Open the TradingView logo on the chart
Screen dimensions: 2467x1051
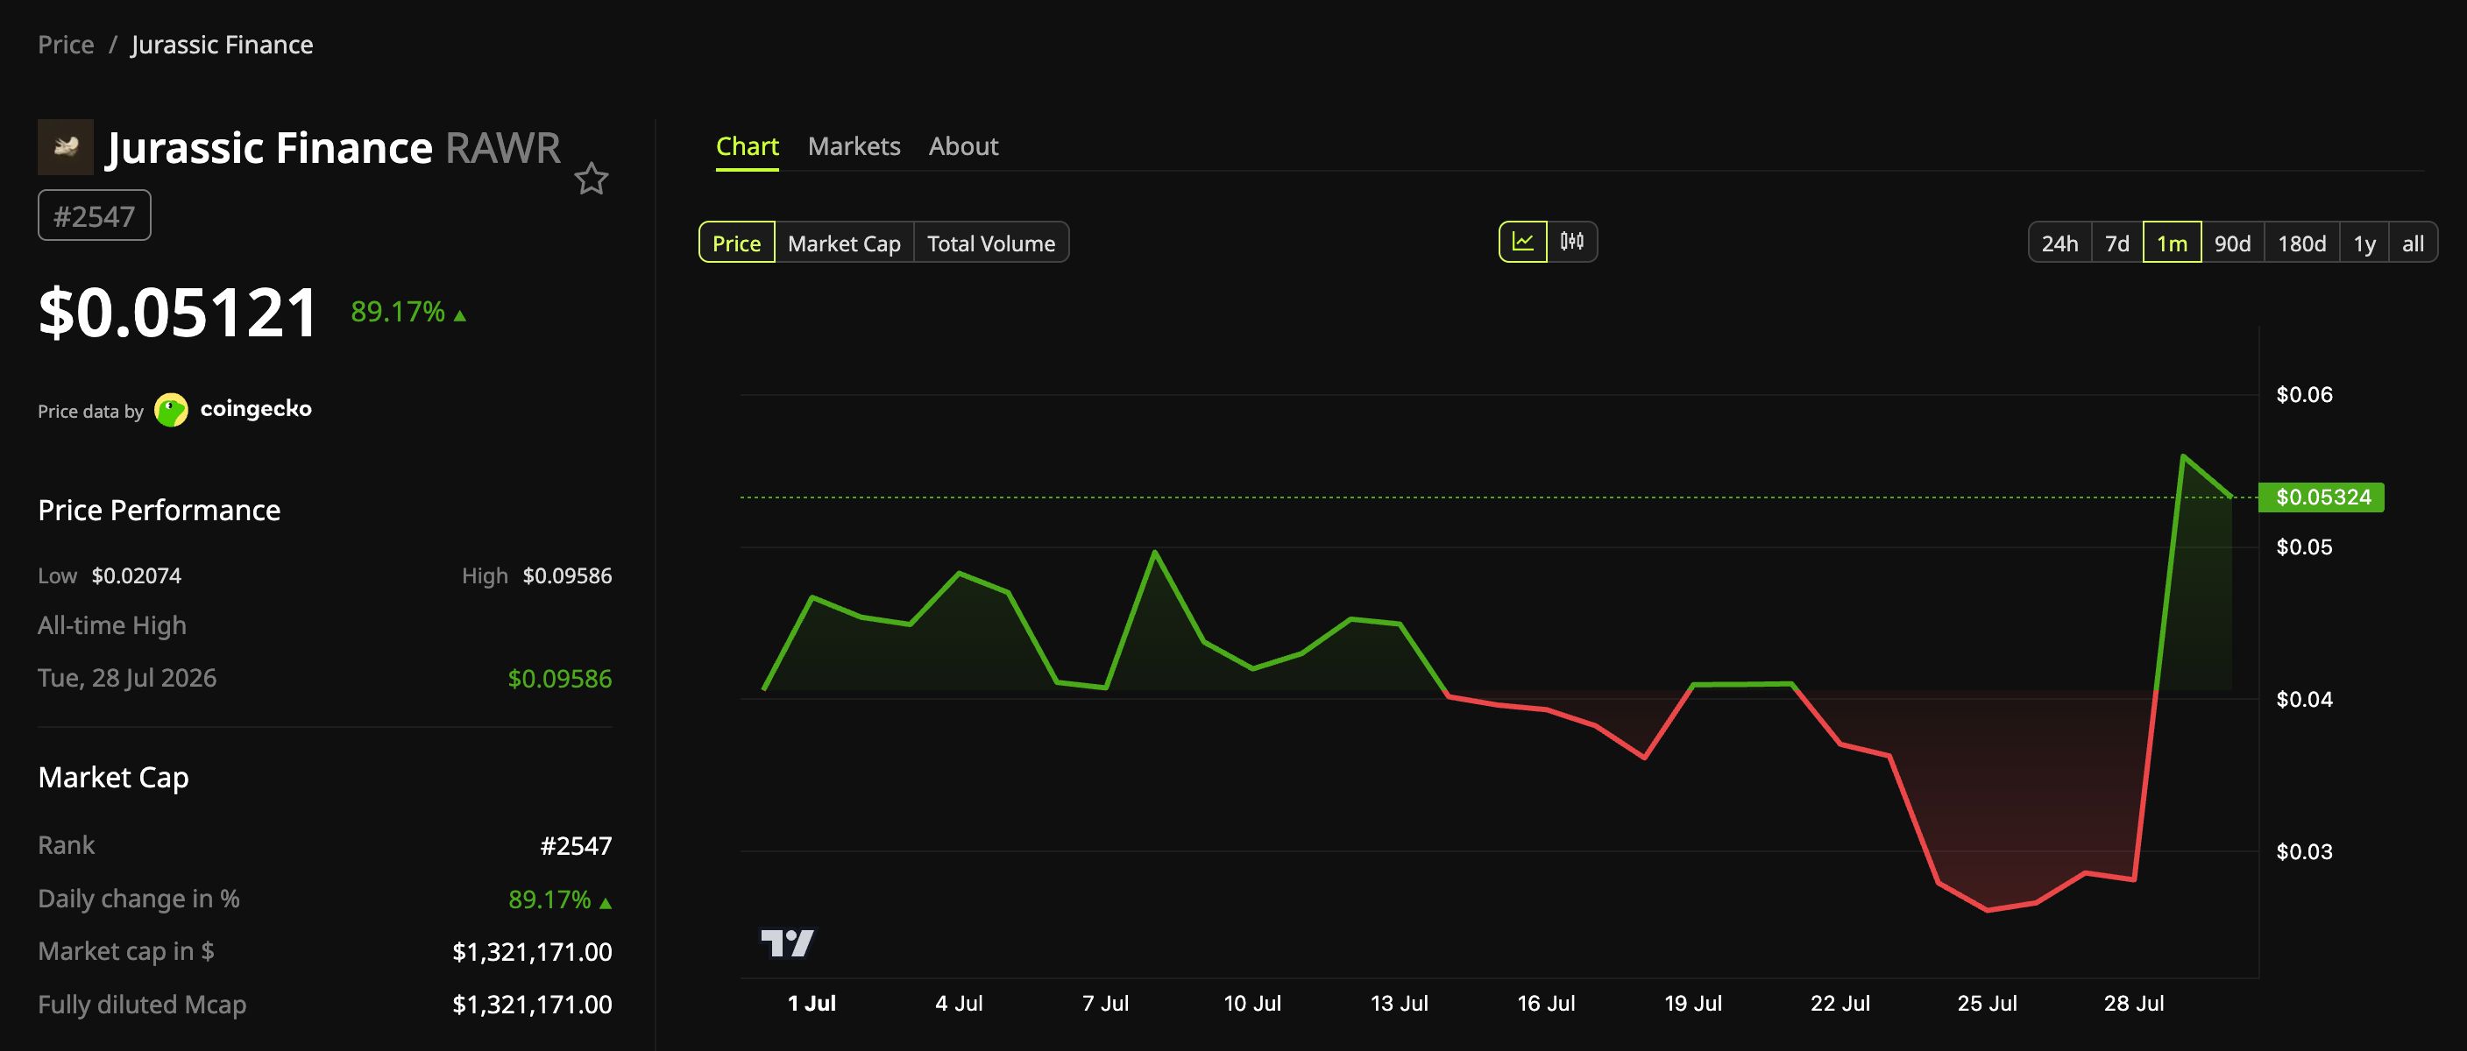click(x=787, y=943)
